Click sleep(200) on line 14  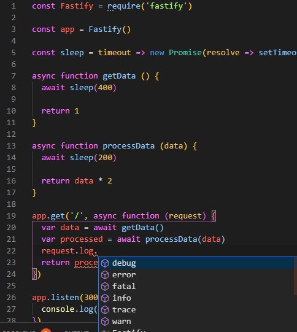pyautogui.click(x=93, y=158)
